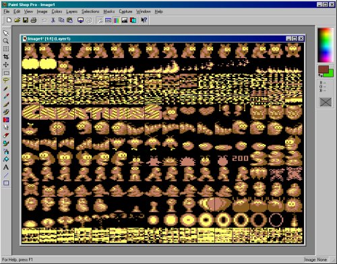
Task: Open the Colors menu
Action: click(x=57, y=11)
